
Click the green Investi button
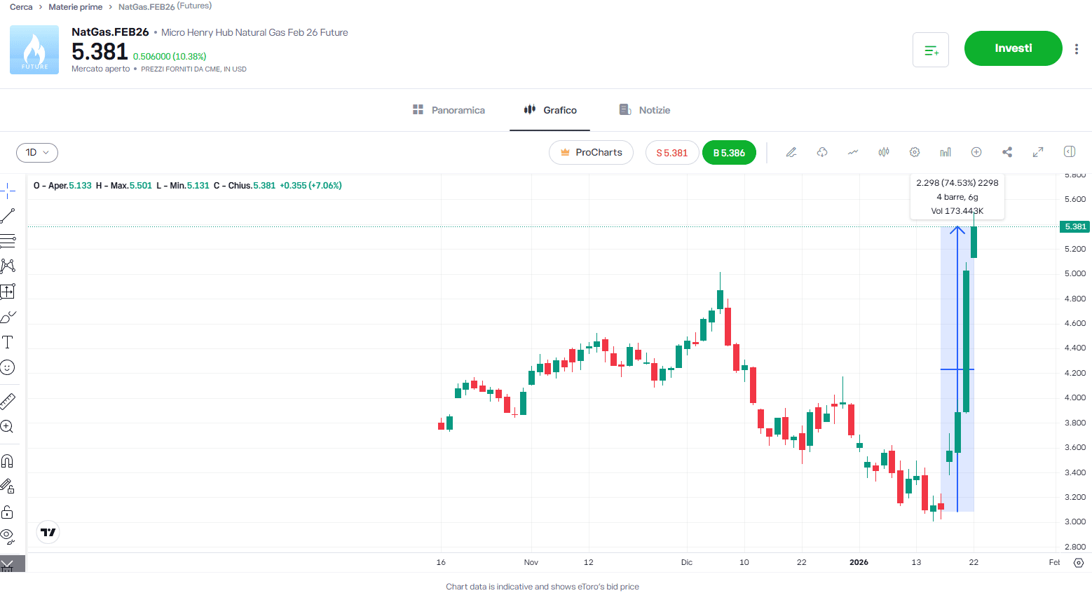click(1013, 48)
